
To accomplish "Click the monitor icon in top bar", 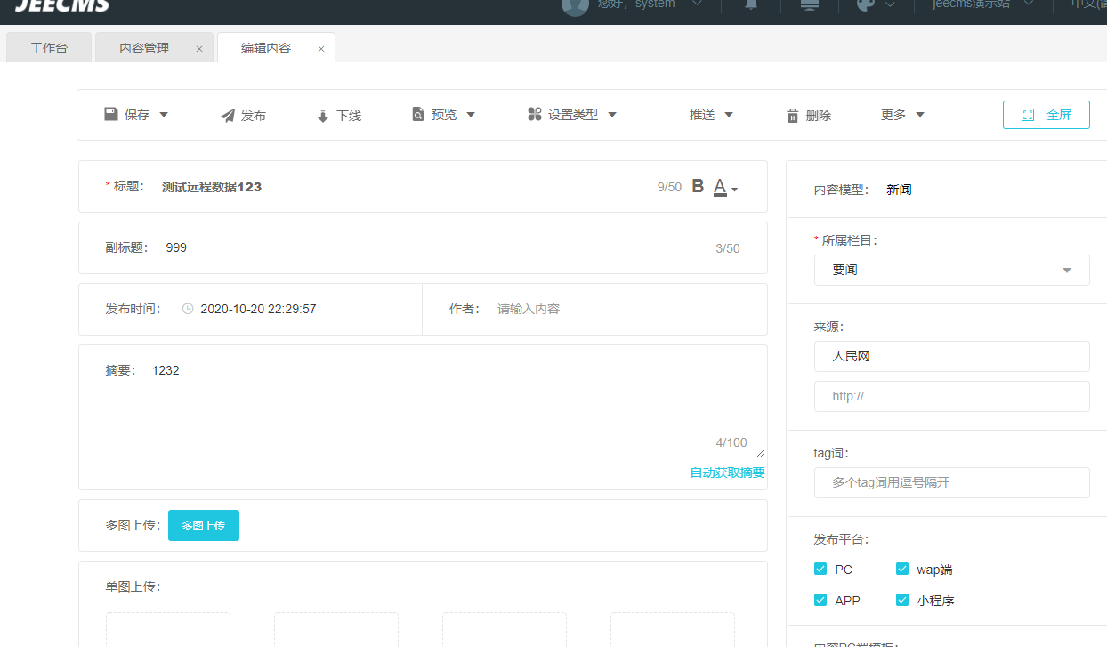I will click(810, 4).
